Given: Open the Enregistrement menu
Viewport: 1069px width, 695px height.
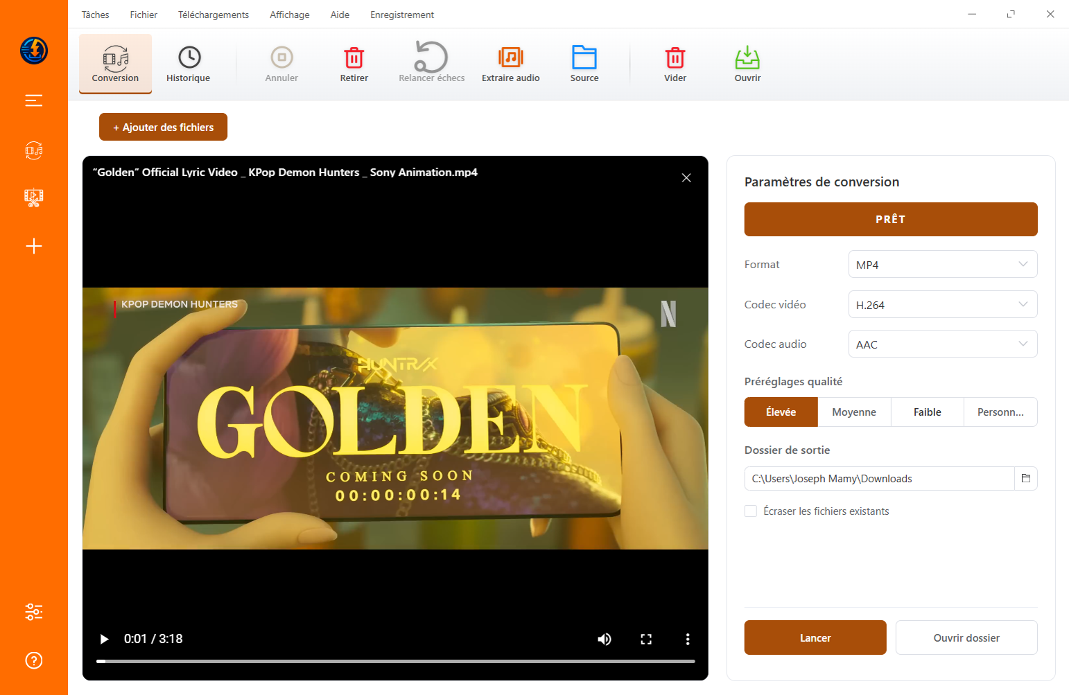Looking at the screenshot, I should coord(402,15).
